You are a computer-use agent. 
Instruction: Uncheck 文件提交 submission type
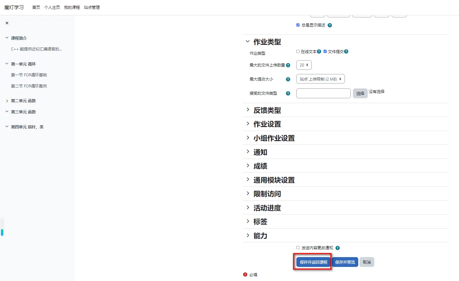coord(325,51)
